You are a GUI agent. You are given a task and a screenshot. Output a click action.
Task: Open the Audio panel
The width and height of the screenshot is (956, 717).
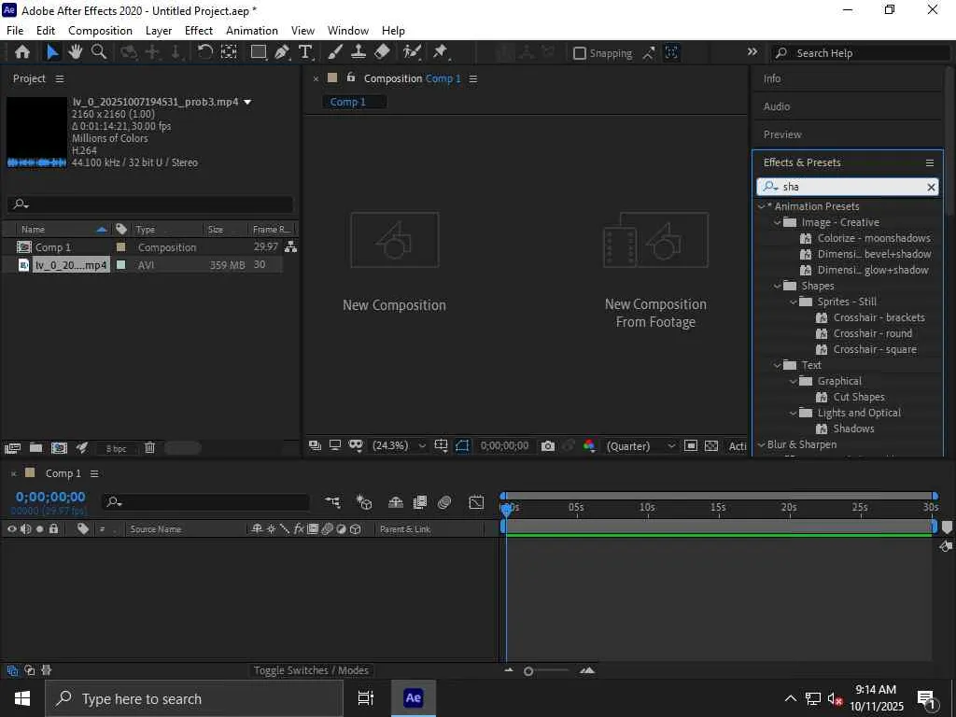[x=777, y=106]
